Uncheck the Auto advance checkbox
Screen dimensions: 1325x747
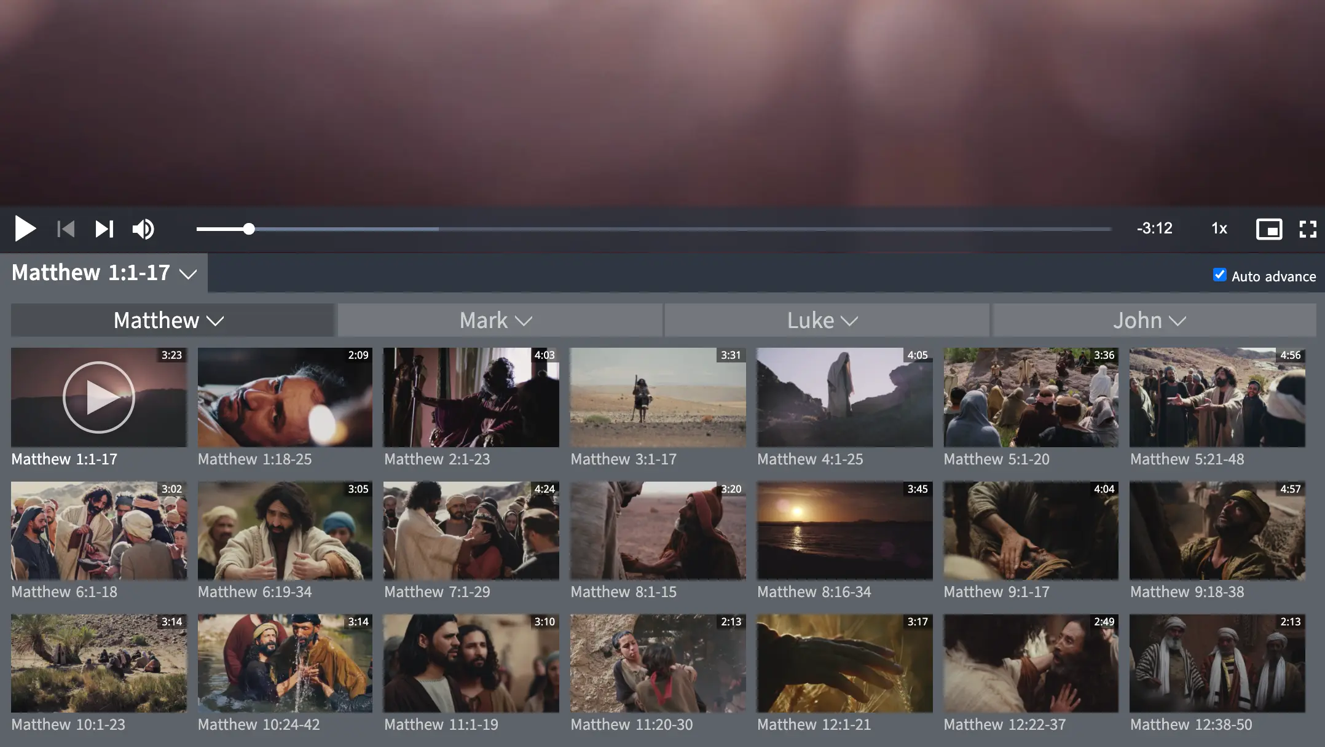(x=1219, y=275)
